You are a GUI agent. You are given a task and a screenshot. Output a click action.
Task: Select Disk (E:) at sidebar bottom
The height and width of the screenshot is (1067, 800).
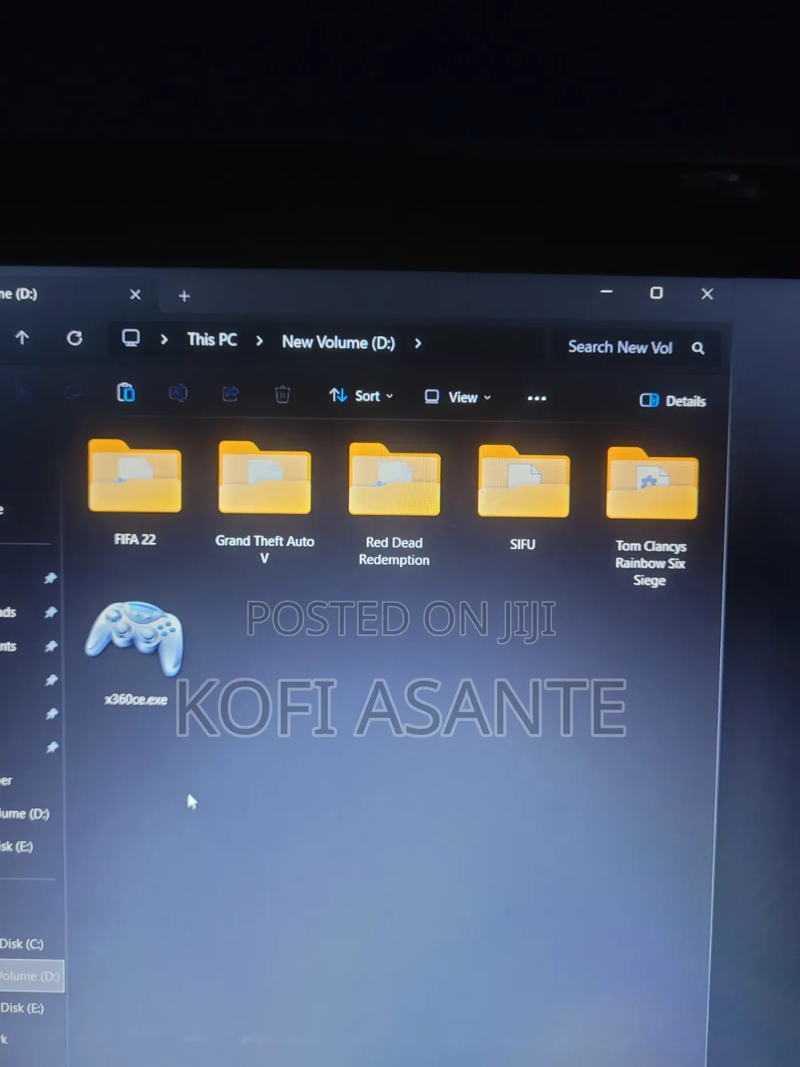click(22, 1008)
